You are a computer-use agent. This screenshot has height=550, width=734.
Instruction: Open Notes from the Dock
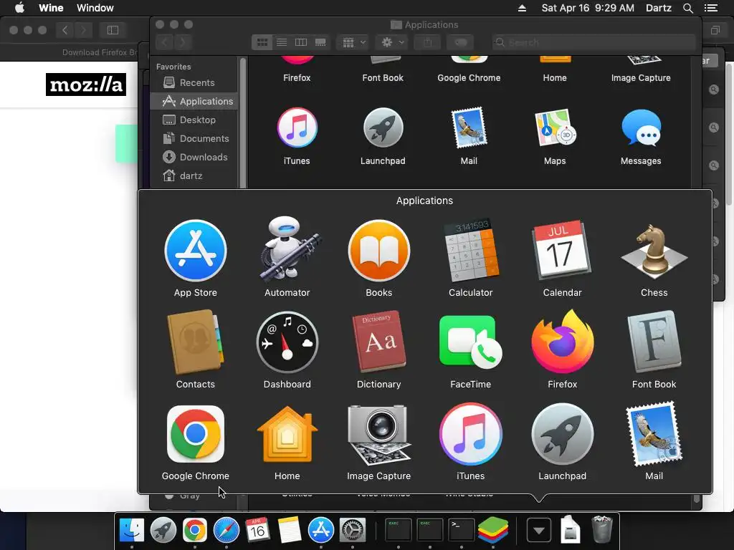tap(290, 530)
